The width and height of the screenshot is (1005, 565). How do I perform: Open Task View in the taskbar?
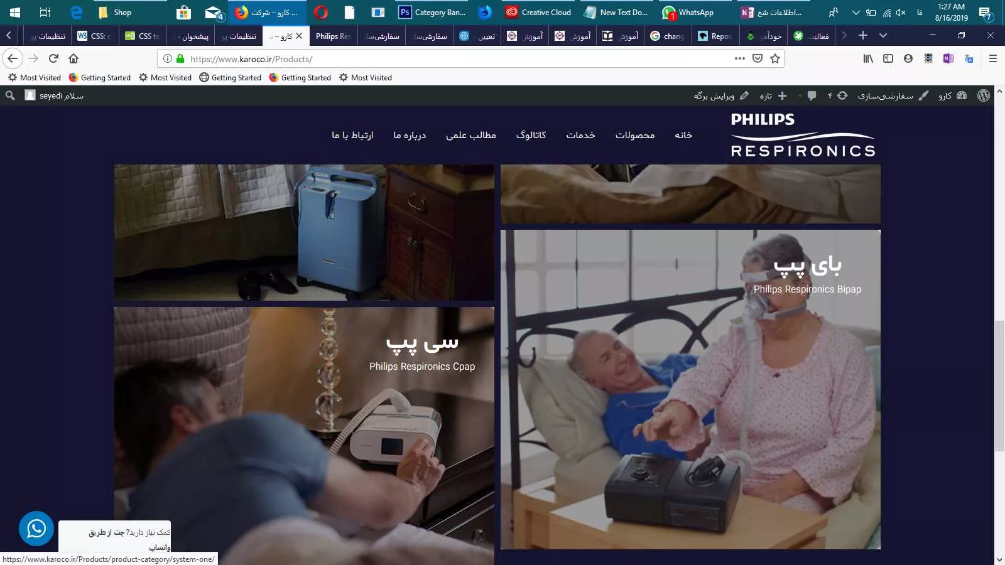[45, 12]
